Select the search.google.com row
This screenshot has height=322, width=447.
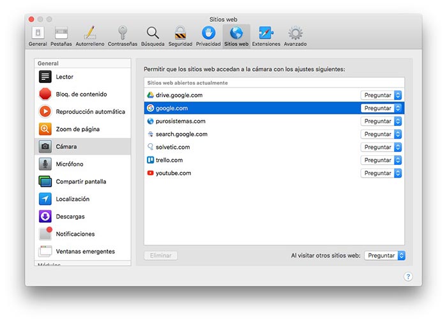(x=274, y=134)
